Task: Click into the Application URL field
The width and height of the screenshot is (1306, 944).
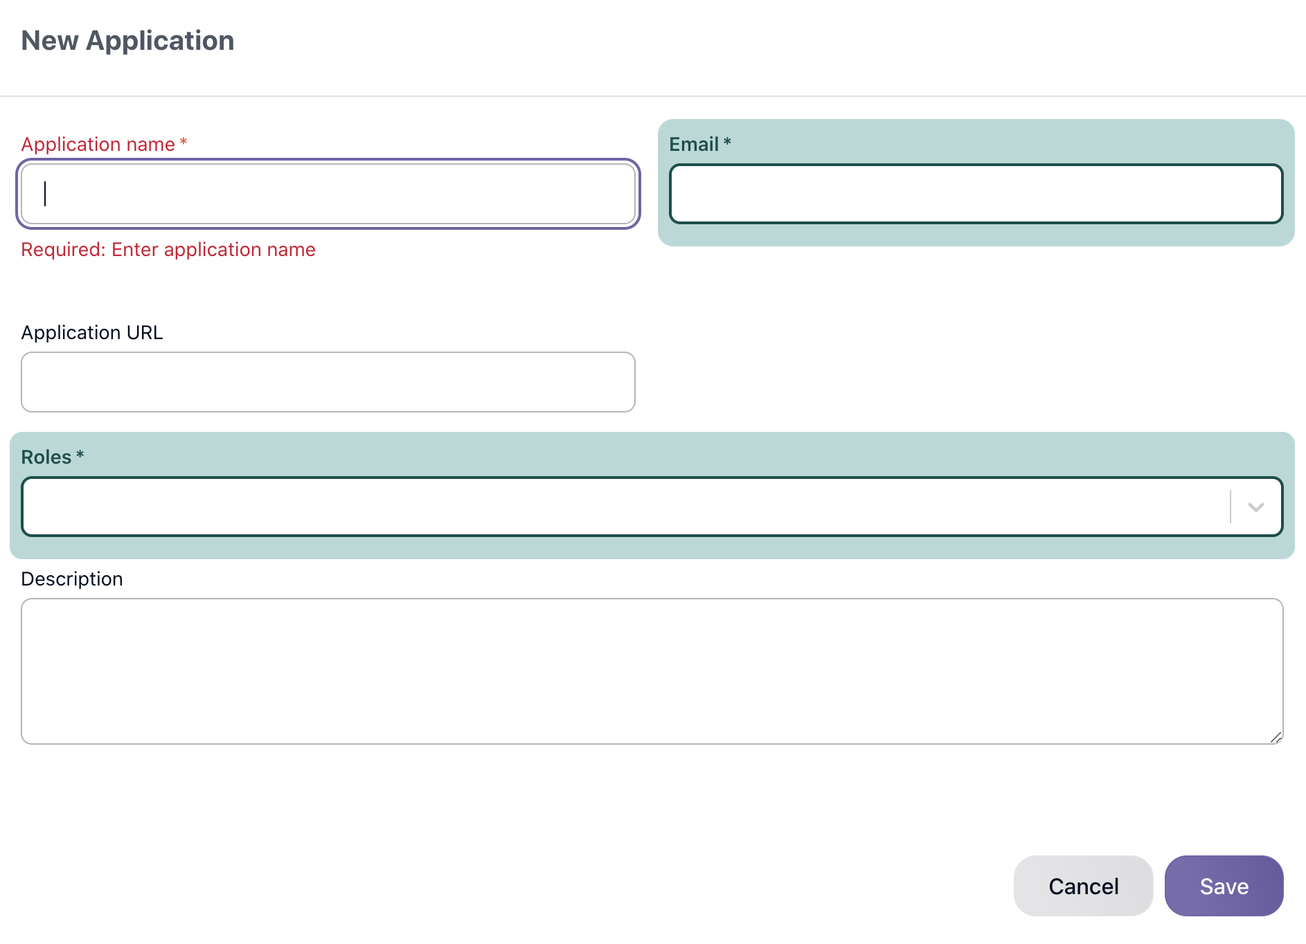Action: click(328, 382)
